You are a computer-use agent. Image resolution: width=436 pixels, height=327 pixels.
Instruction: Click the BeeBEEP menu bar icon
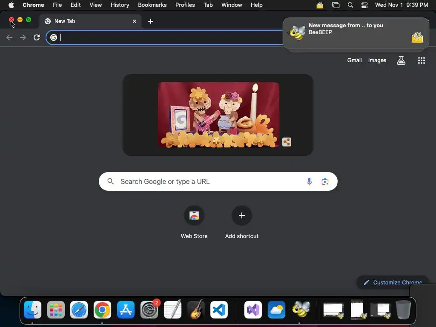pos(320,5)
